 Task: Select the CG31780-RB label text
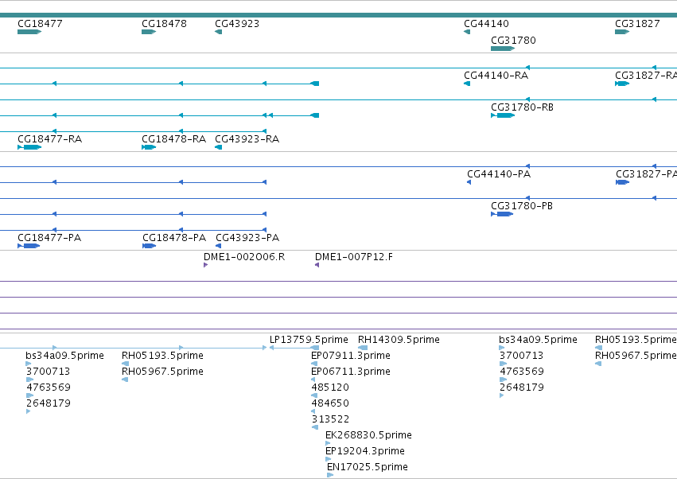pos(522,107)
